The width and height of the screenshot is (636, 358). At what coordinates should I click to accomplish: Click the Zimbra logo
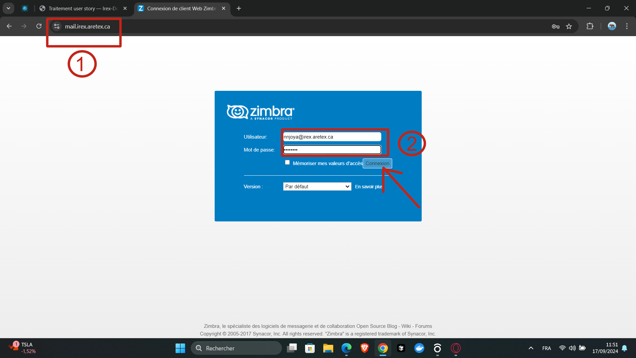click(261, 112)
